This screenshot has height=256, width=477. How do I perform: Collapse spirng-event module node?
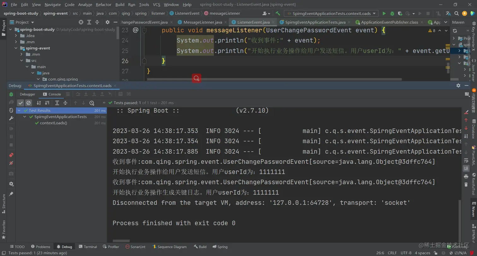tap(16, 48)
